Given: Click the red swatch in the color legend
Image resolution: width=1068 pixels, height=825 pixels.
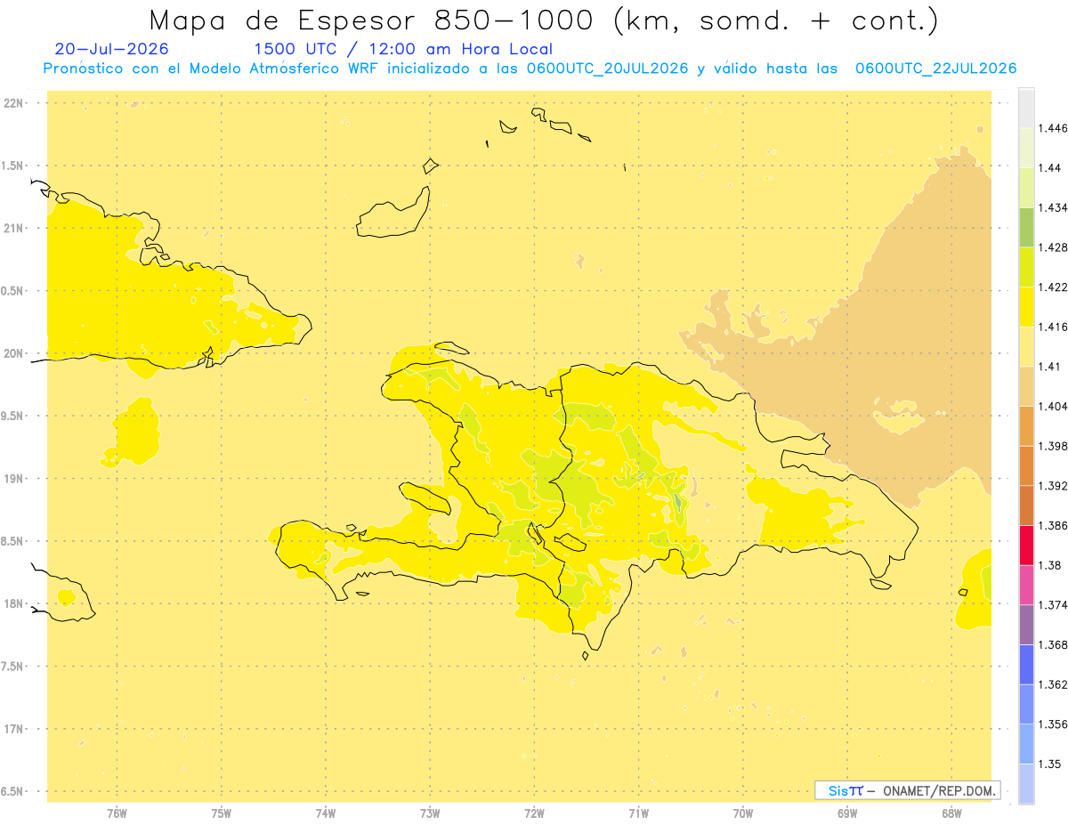Looking at the screenshot, I should pyautogui.click(x=1026, y=545).
